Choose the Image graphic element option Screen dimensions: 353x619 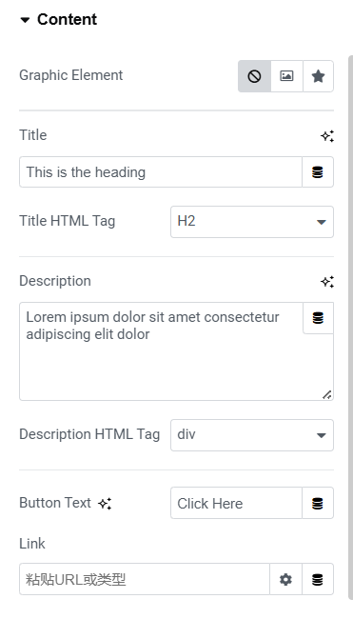286,76
